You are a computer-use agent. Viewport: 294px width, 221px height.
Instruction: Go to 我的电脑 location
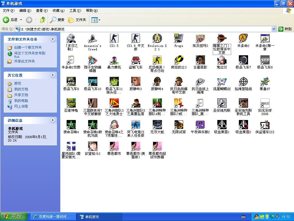[21, 100]
